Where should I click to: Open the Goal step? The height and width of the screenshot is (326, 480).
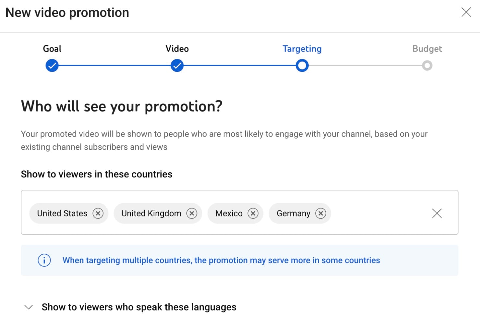(52, 49)
